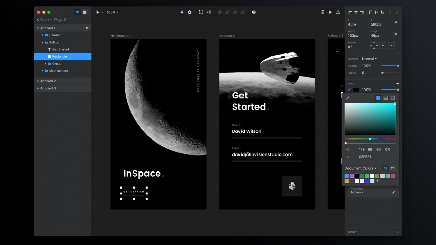This screenshot has width=436, height=245.
Task: Click the lock aspect ratio icon
Action: pos(395,34)
